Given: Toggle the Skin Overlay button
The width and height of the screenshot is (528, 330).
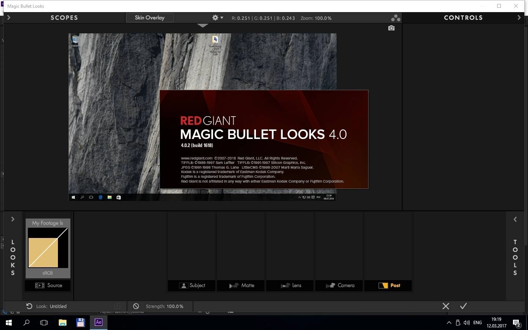Looking at the screenshot, I should pos(150,18).
